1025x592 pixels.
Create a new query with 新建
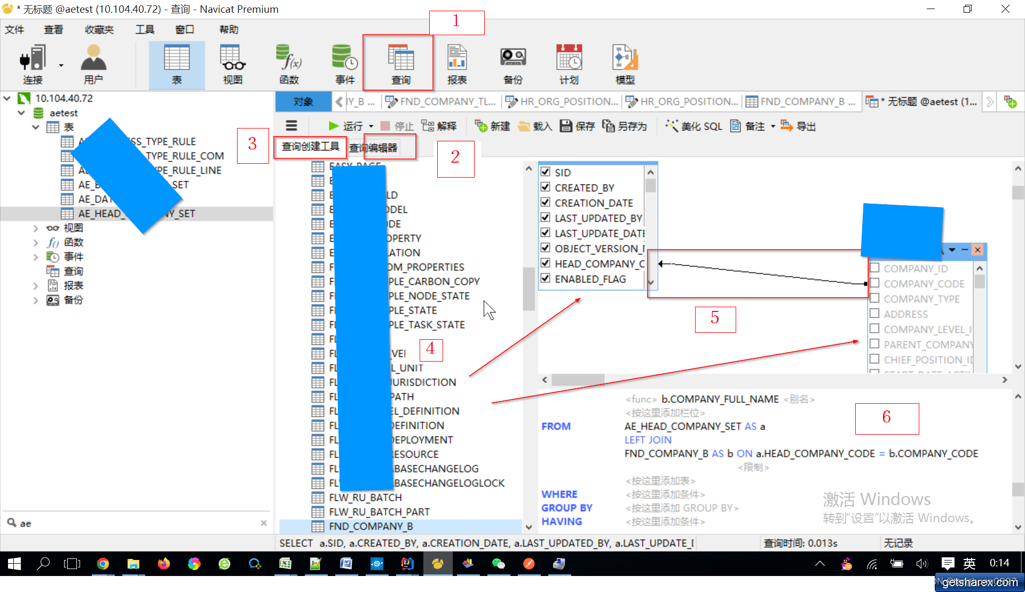491,126
